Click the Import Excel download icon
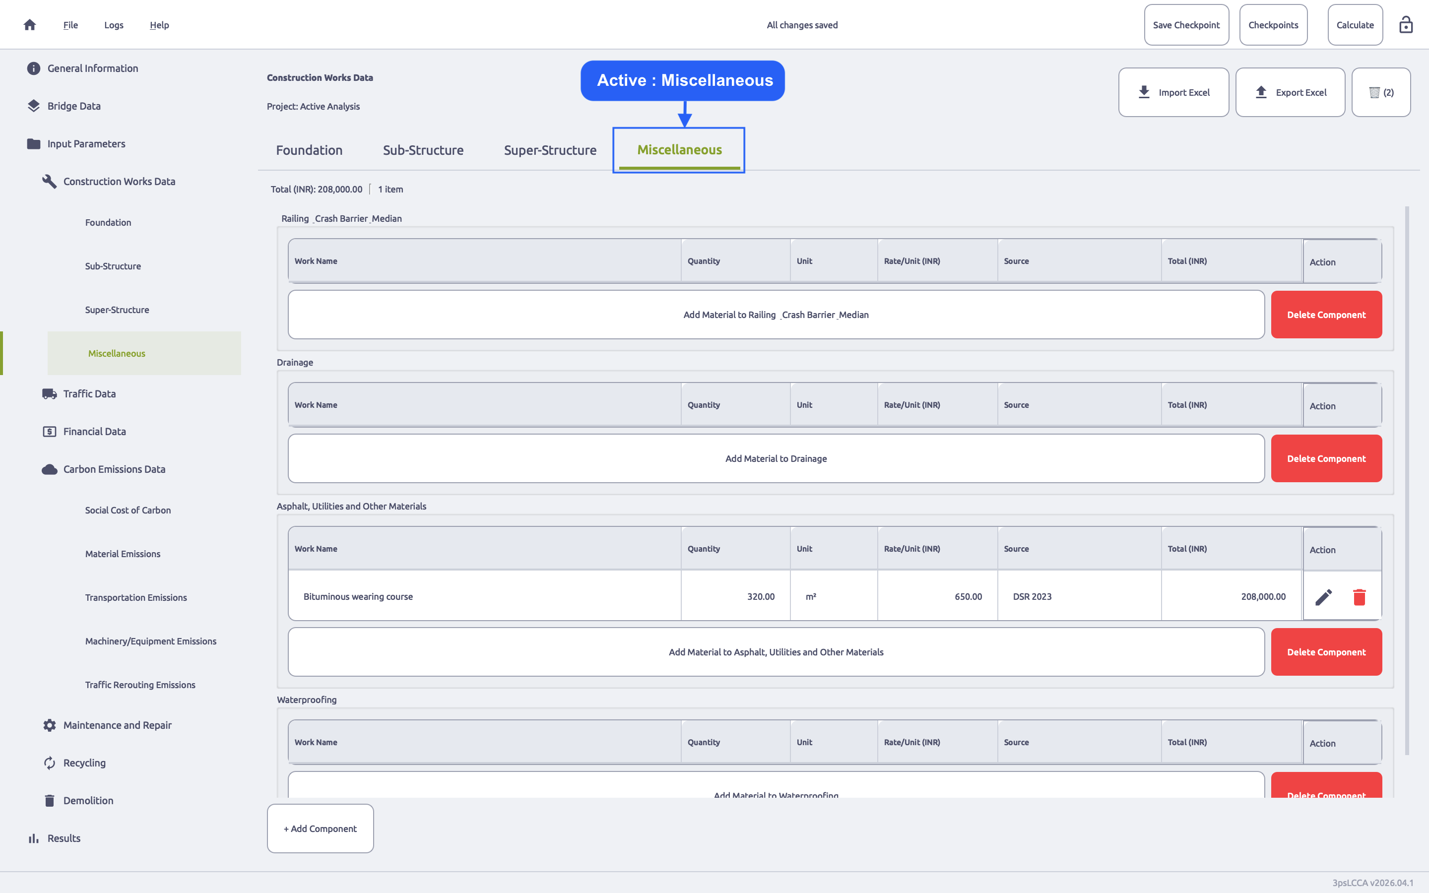This screenshot has width=1429, height=893. point(1144,92)
